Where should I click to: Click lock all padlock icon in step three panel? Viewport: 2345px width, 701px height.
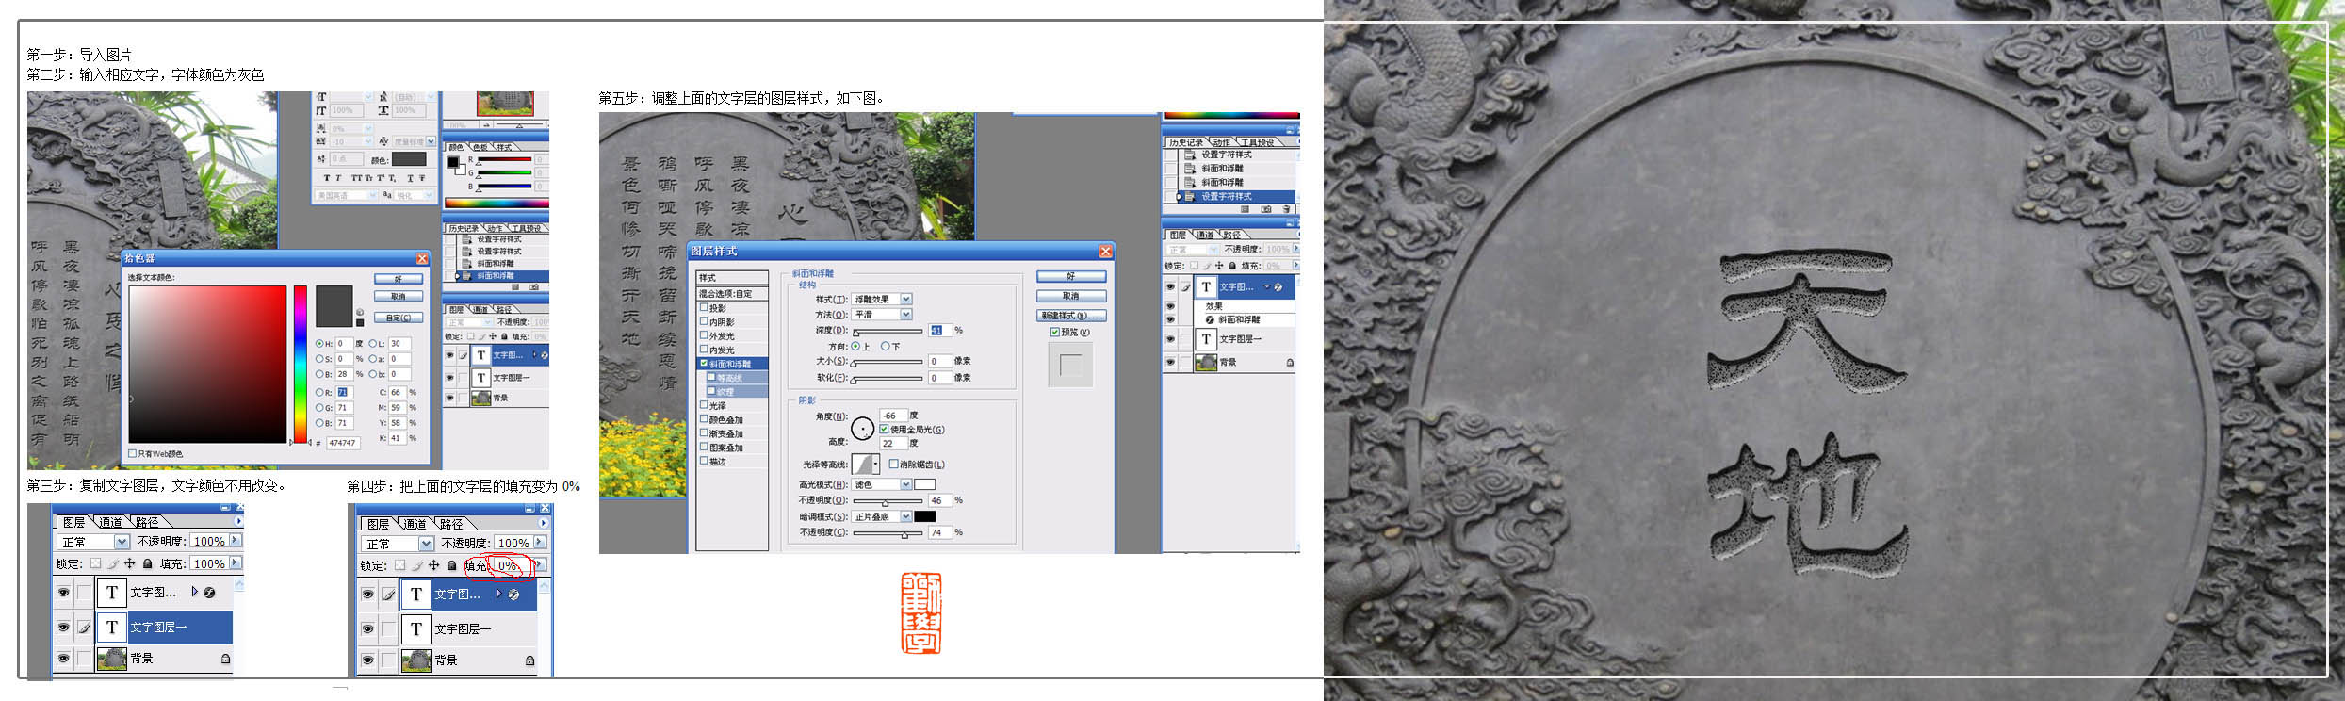click(x=147, y=563)
